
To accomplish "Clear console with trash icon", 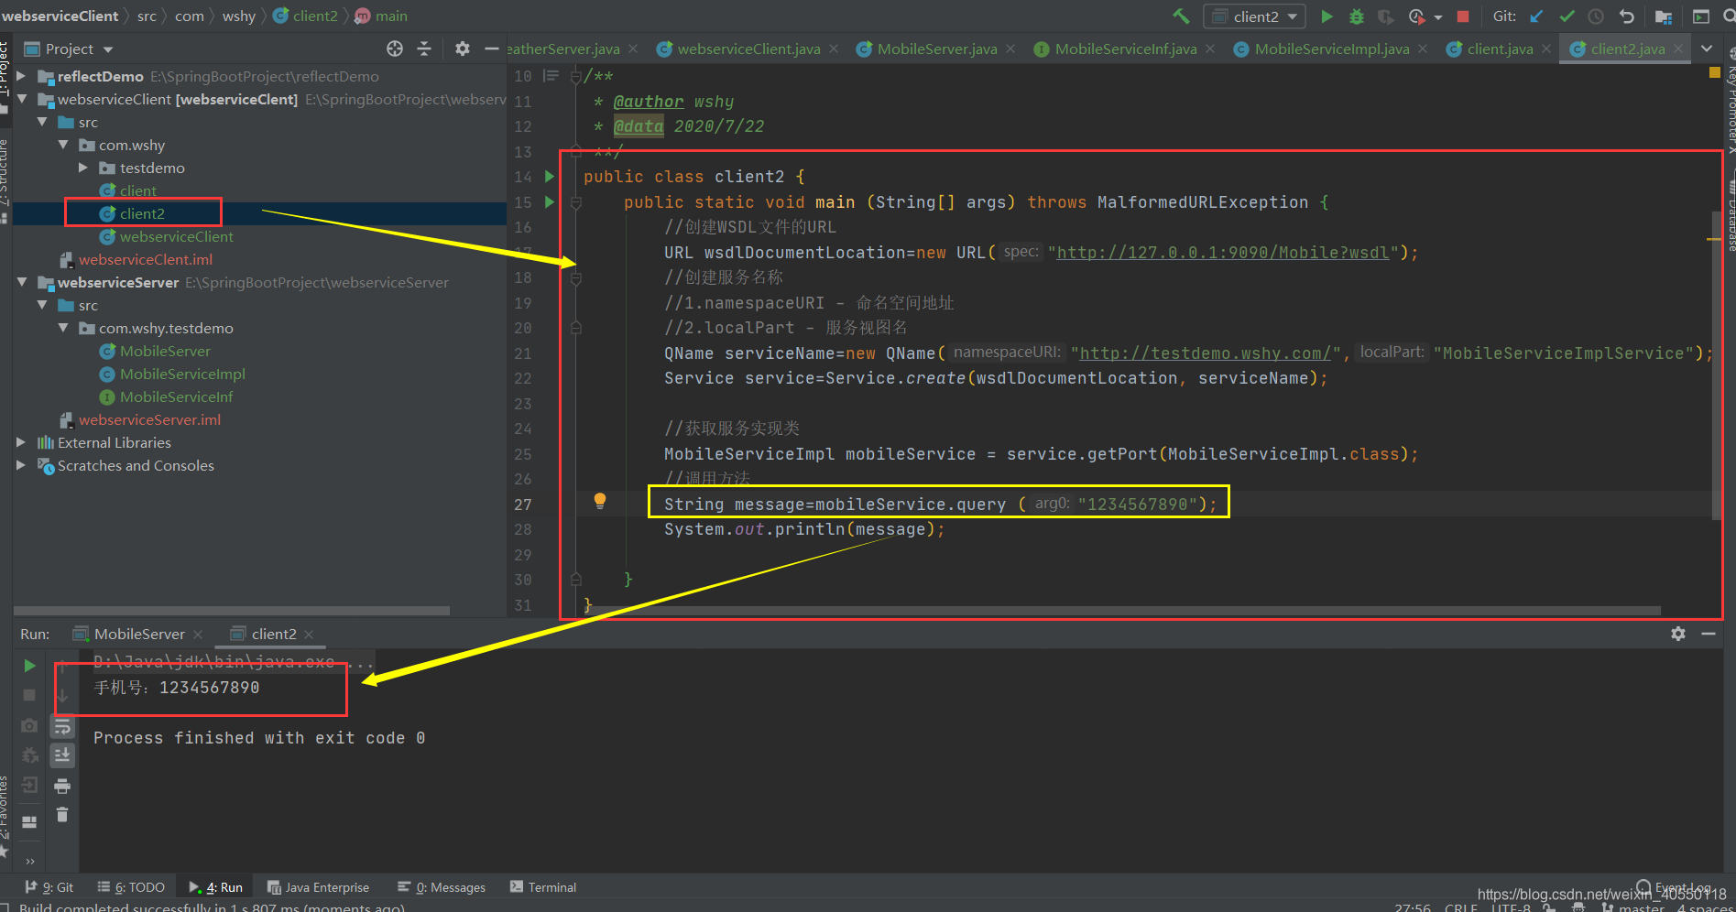I will (x=62, y=815).
